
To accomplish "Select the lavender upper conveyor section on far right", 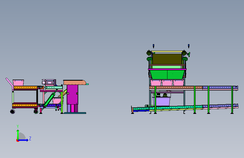I will 220,88.
